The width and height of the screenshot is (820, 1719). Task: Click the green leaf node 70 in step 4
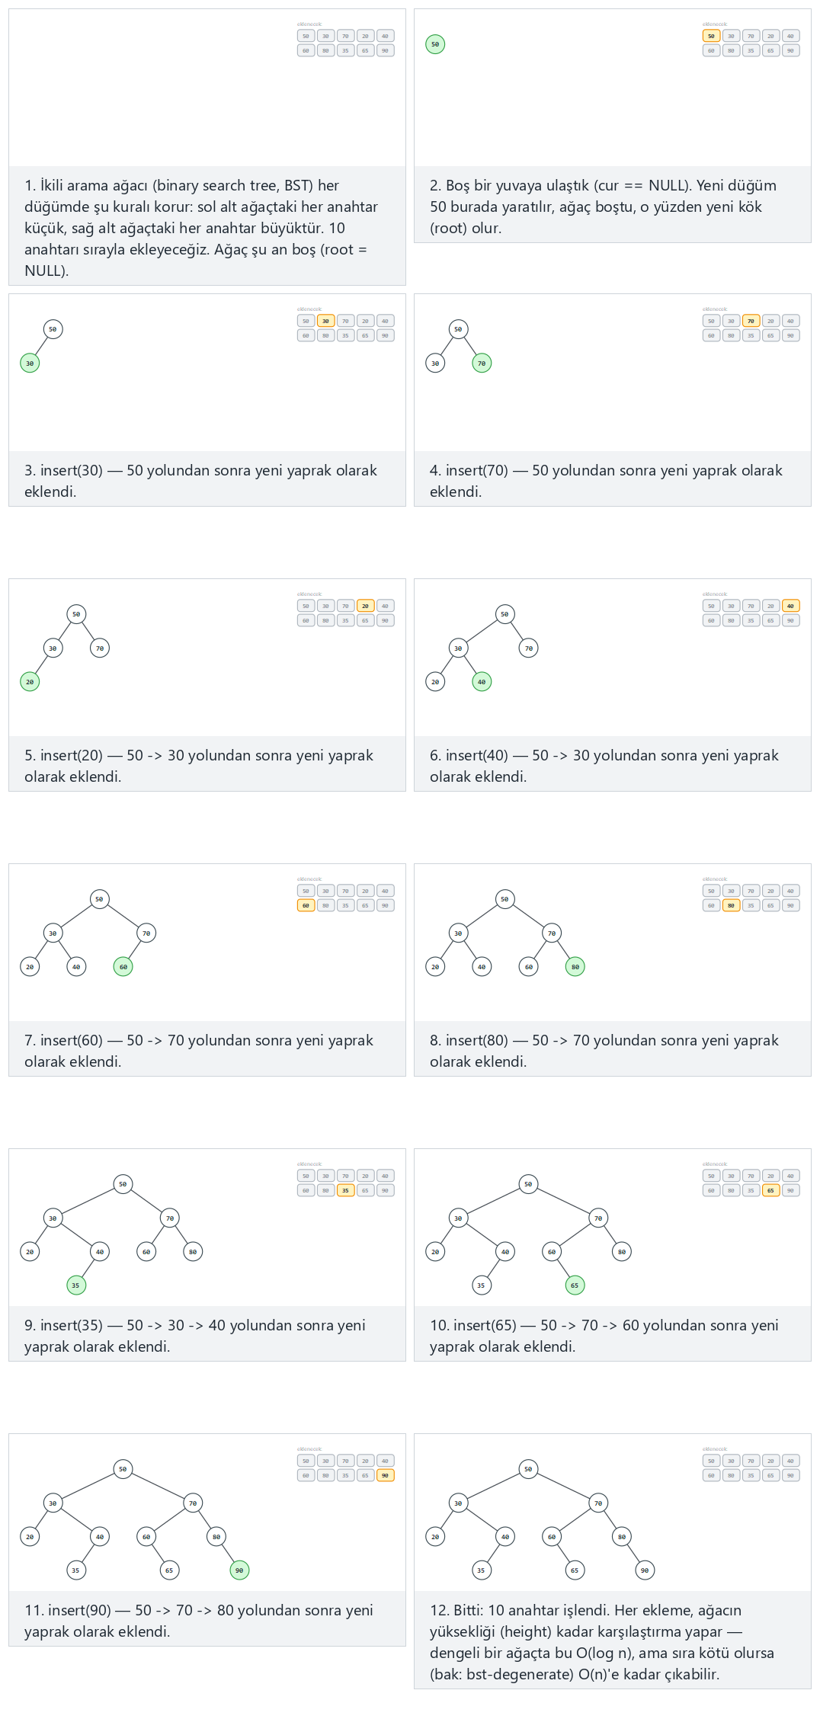pyautogui.click(x=482, y=363)
